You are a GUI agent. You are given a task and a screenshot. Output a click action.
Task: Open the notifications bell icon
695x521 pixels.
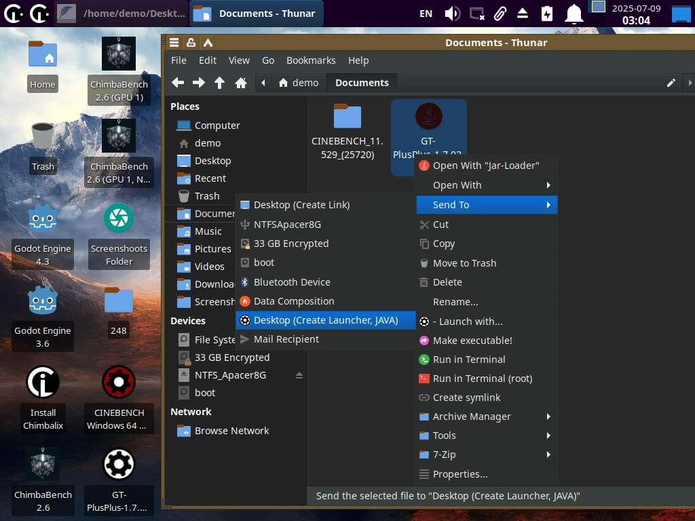click(x=574, y=13)
